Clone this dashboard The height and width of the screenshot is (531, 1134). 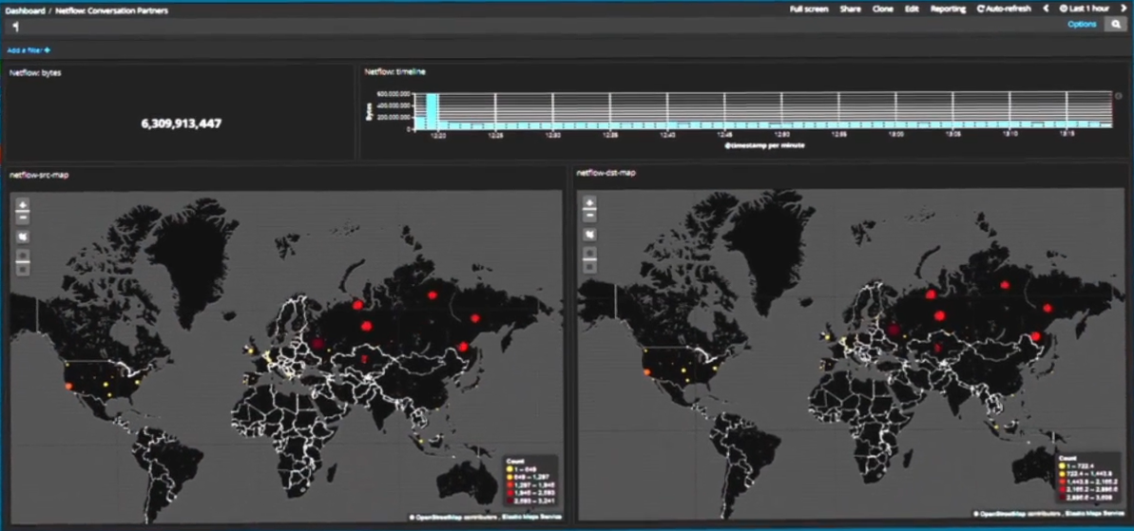(882, 9)
